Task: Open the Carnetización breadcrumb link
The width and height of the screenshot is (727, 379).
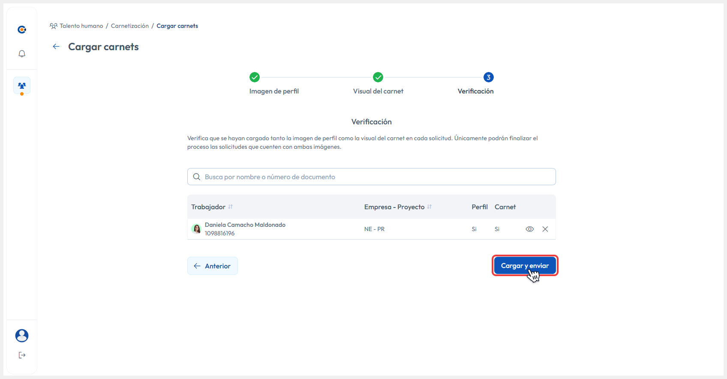Action: pyautogui.click(x=129, y=26)
